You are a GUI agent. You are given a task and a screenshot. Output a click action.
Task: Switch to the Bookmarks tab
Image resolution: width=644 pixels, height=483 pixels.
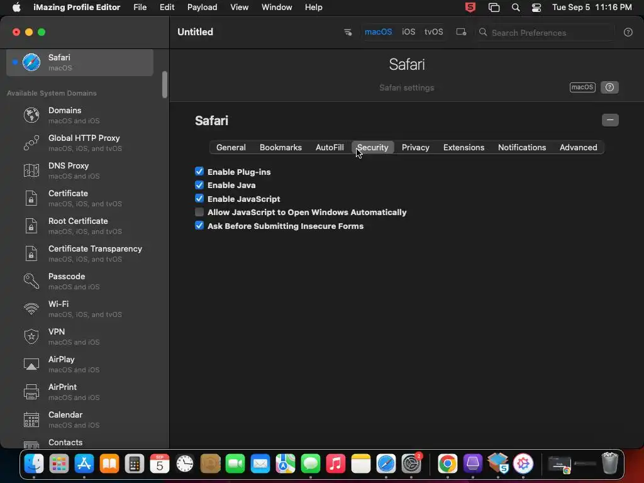(x=280, y=147)
